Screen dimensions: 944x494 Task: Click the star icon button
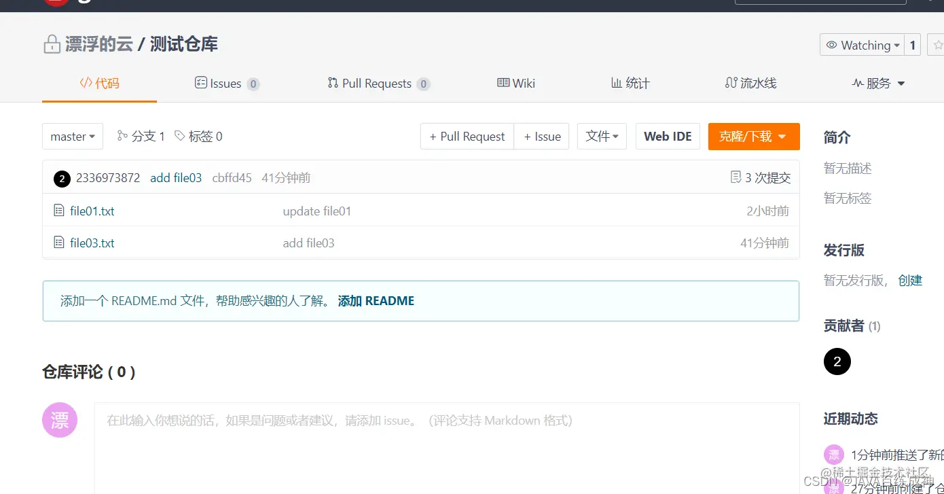coord(937,46)
